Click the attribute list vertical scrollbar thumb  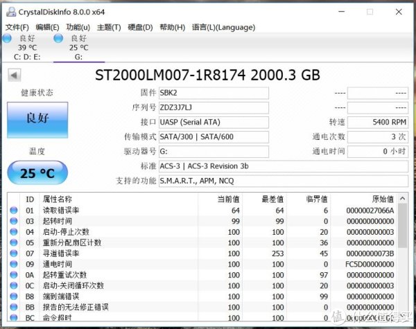[402, 226]
